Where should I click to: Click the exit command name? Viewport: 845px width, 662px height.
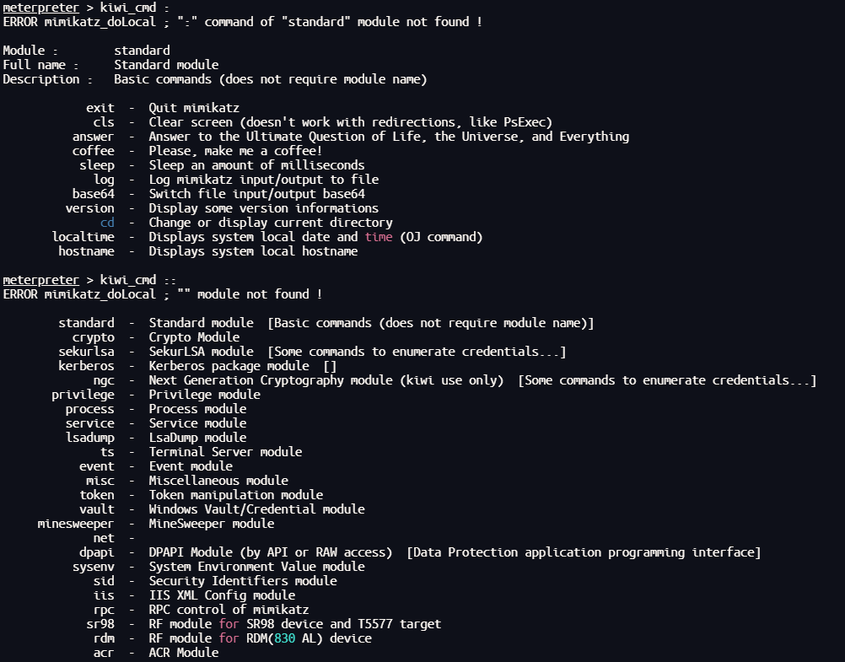pyautogui.click(x=100, y=108)
